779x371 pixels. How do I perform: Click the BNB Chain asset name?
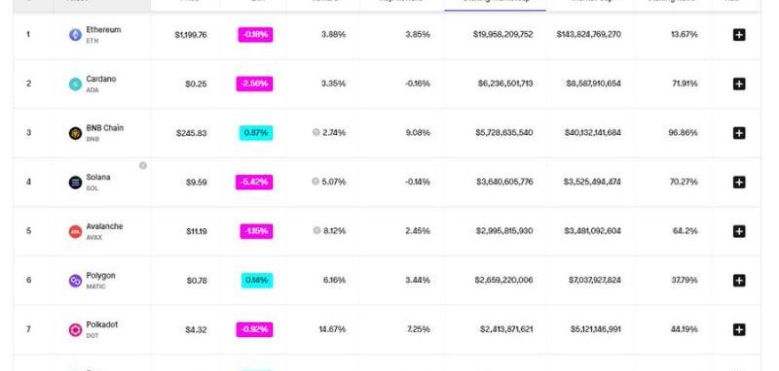(105, 128)
